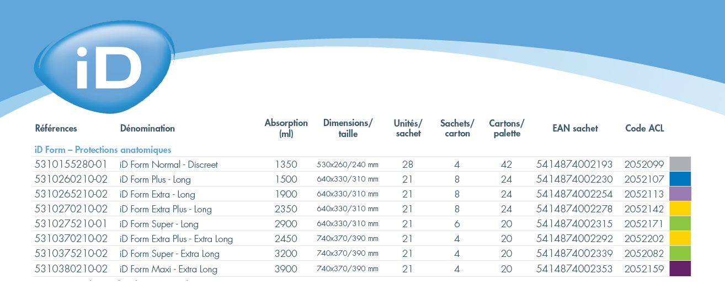The height and width of the screenshot is (285, 725).
Task: Click sachets per carton value 6
Action: (457, 224)
